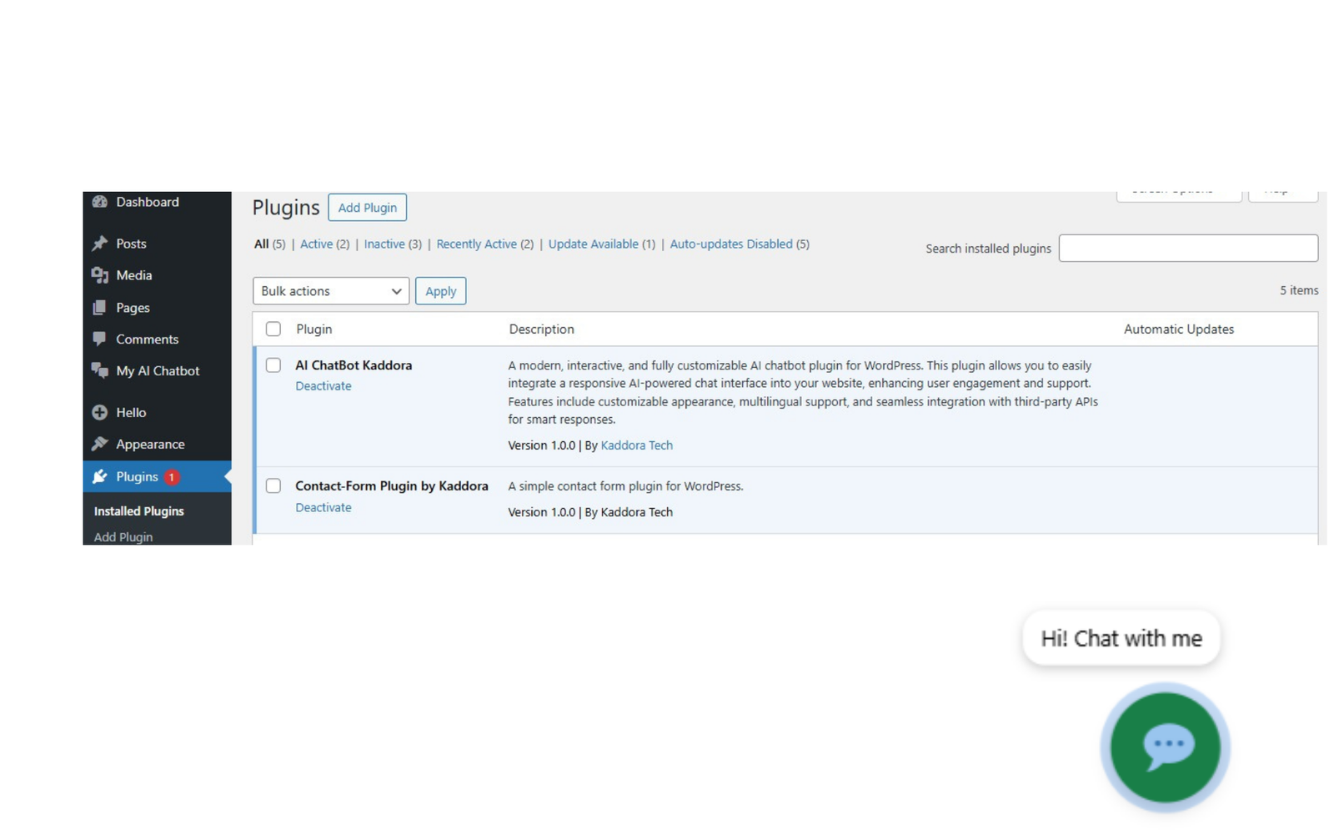The width and height of the screenshot is (1334, 830).
Task: Open Installed Plugins submenu item
Action: point(139,511)
